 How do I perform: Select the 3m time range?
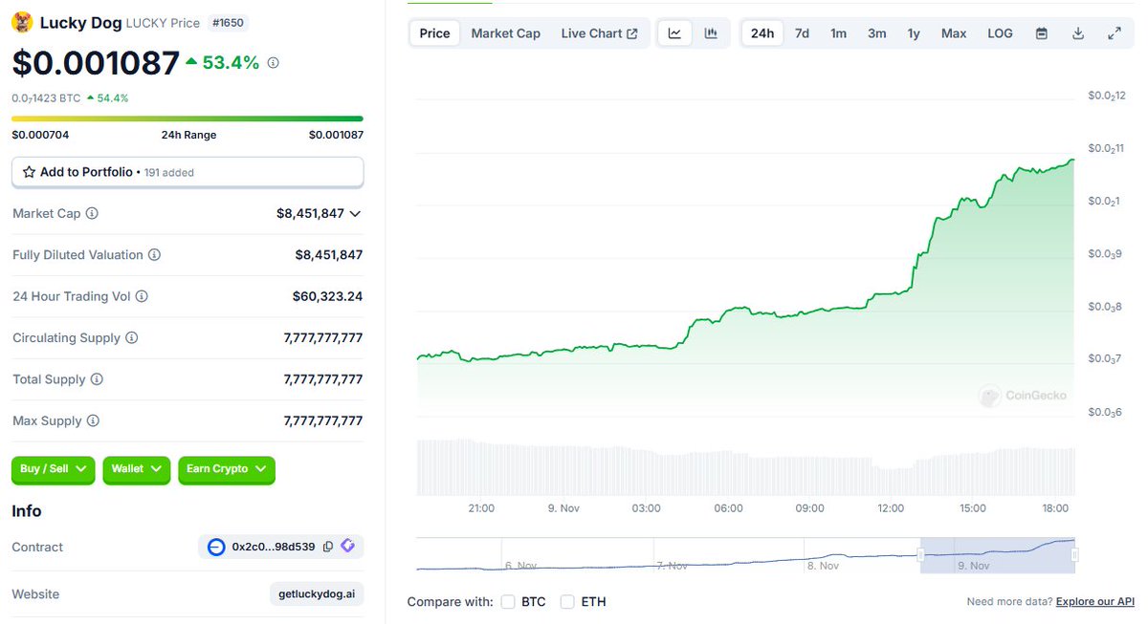876,33
